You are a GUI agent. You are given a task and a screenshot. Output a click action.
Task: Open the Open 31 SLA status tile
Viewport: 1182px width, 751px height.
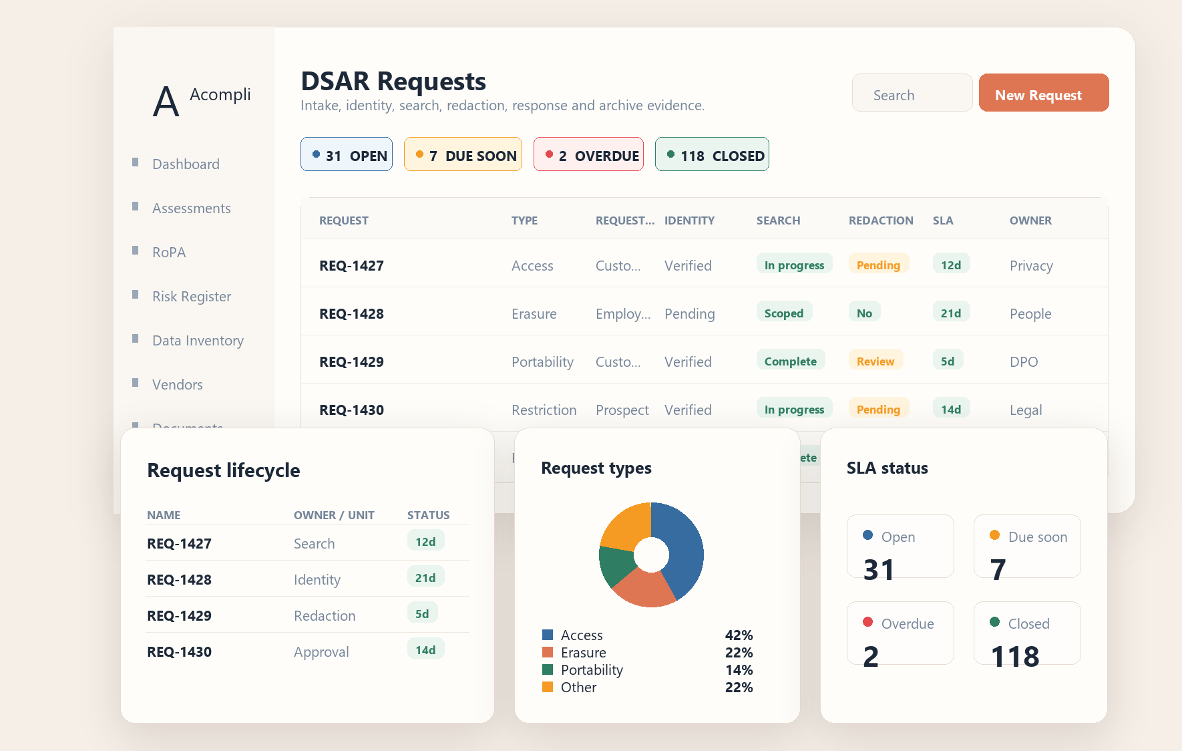pos(900,546)
